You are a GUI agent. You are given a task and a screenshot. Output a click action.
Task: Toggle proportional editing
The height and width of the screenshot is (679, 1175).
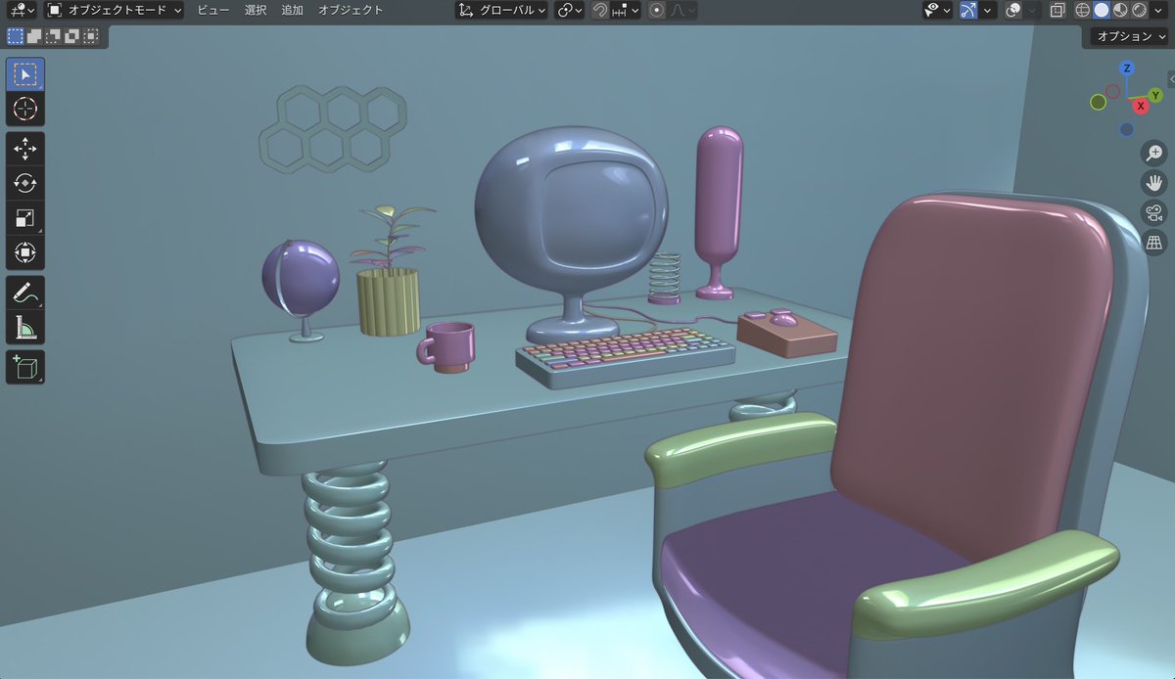pos(657,10)
